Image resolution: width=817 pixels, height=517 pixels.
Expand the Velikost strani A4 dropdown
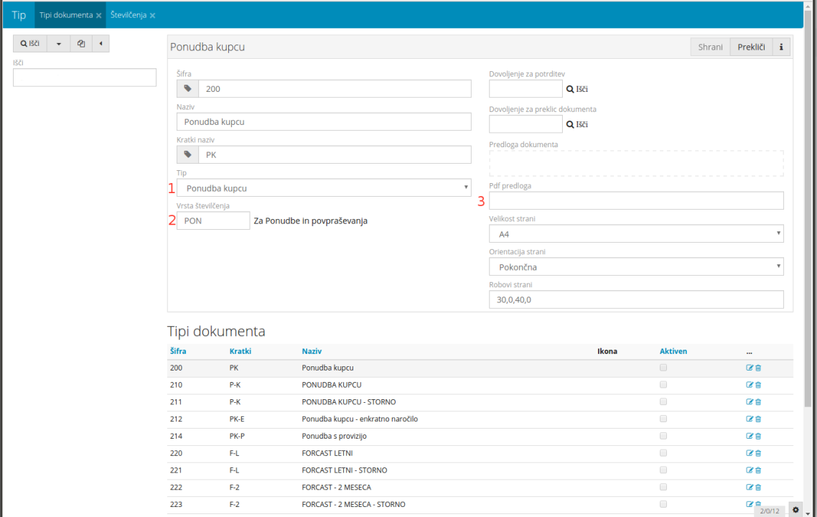[x=636, y=234]
